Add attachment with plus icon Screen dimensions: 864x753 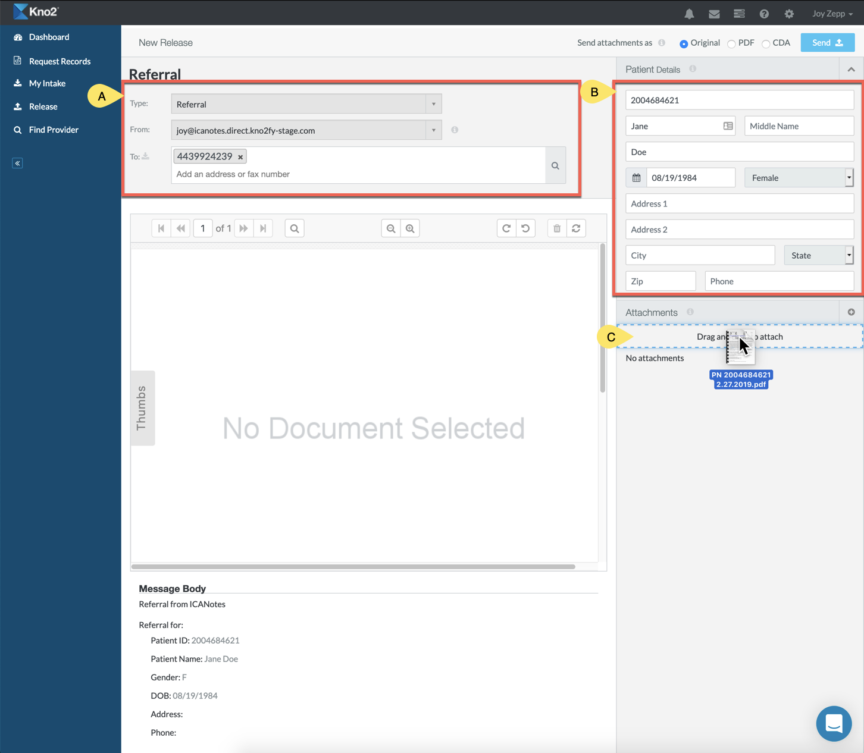coord(851,312)
